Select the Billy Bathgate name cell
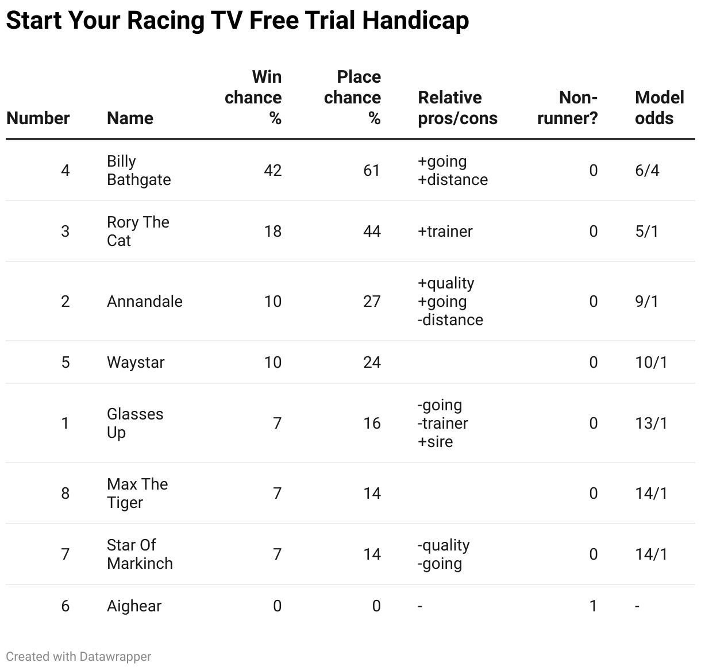This screenshot has height=670, width=701. click(x=139, y=170)
